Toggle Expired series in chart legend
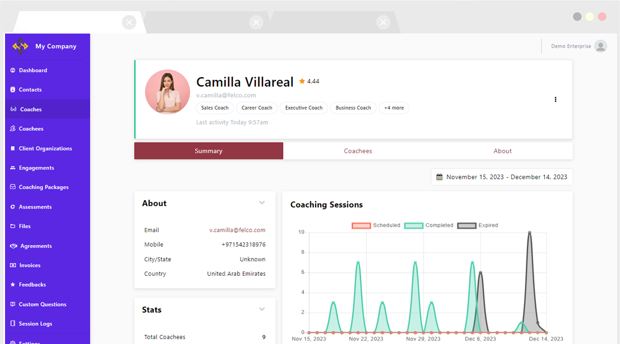 click(x=466, y=225)
